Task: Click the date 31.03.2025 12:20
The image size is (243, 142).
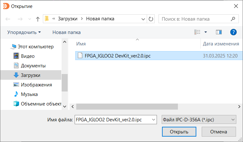Action: click(x=220, y=56)
